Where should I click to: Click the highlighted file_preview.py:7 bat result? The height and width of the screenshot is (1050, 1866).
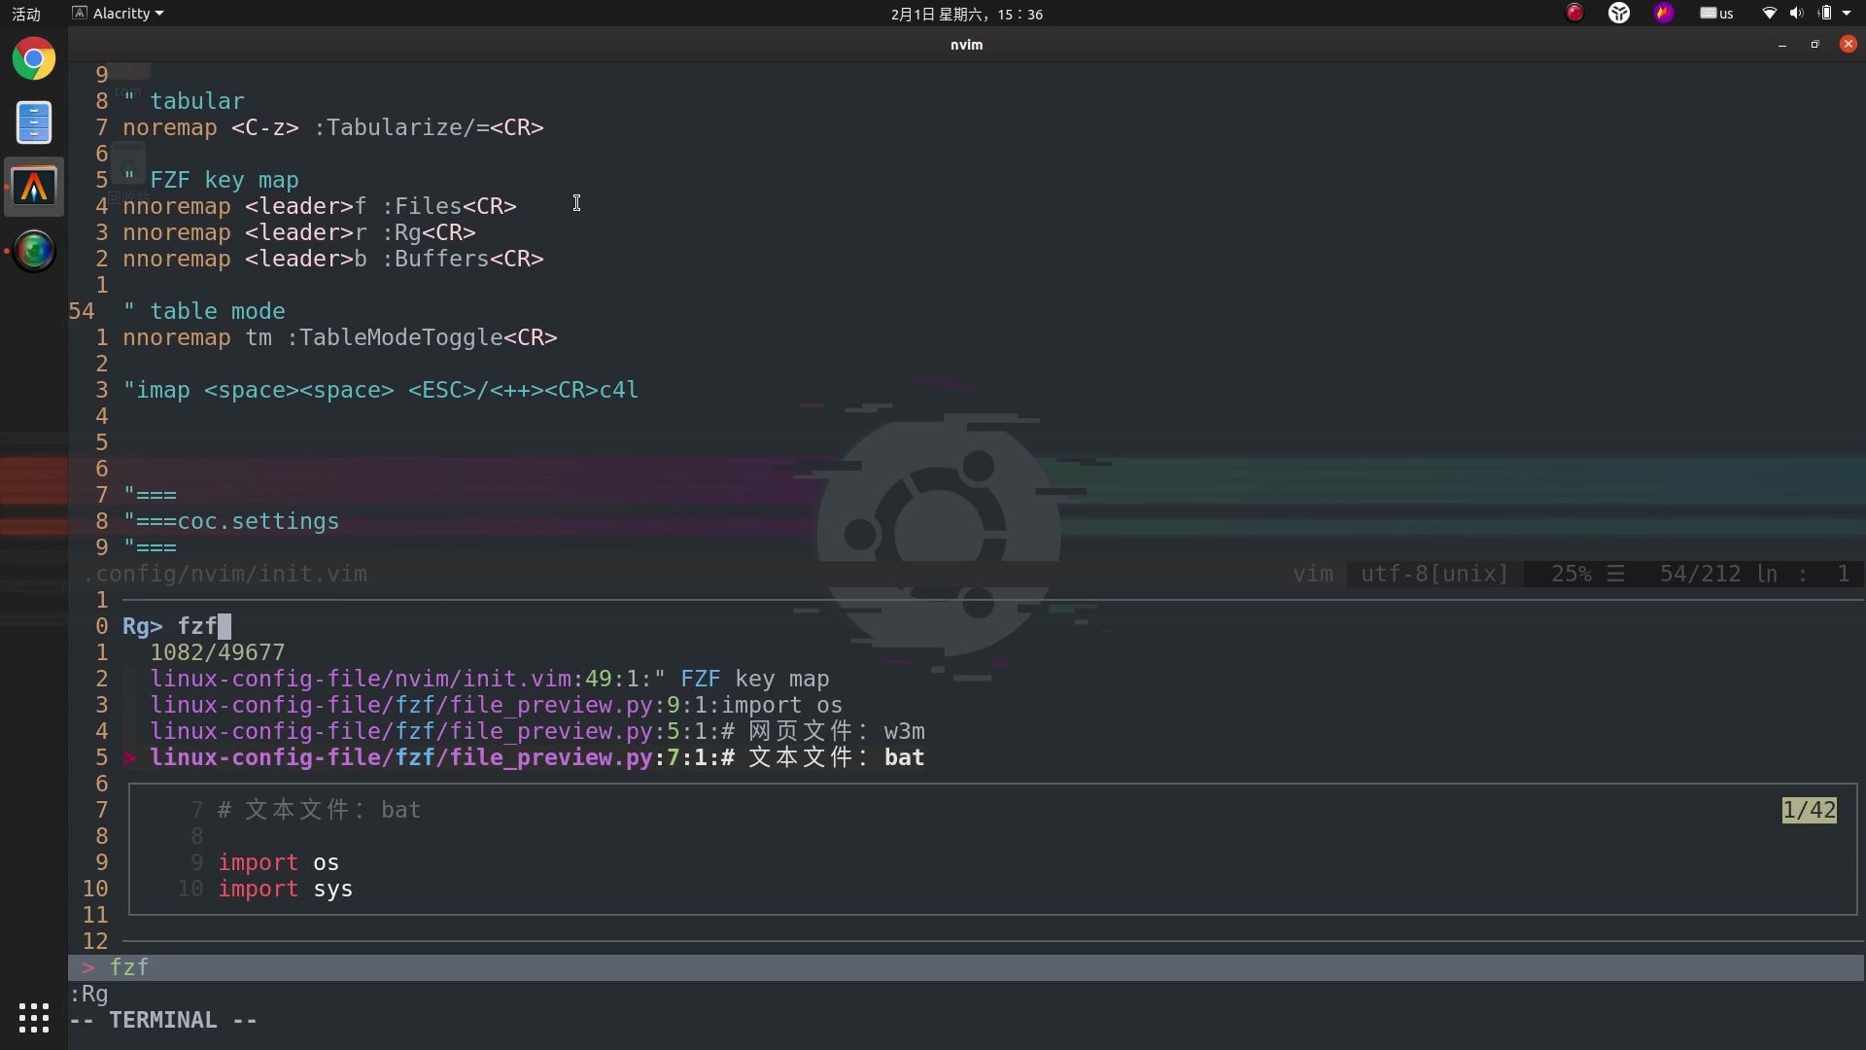(x=536, y=758)
